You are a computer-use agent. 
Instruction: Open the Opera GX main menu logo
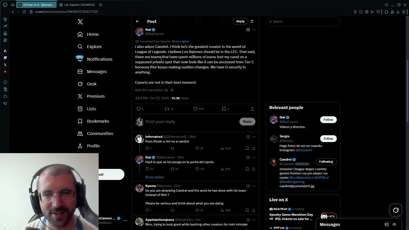pos(5,5)
